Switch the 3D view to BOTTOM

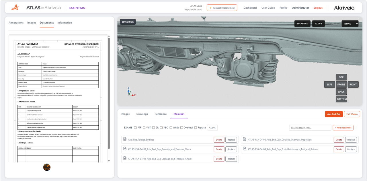pyautogui.click(x=341, y=99)
